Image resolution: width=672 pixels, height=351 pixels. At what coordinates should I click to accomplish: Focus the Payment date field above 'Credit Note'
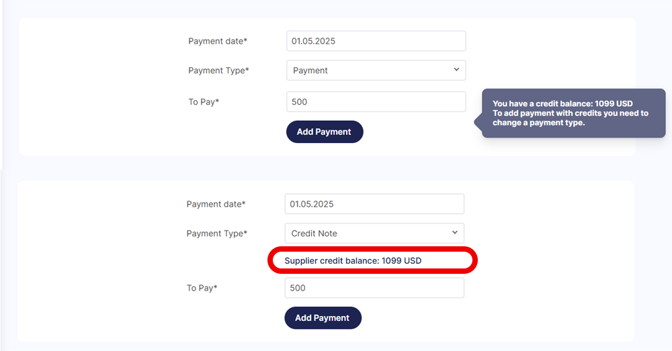click(x=374, y=204)
